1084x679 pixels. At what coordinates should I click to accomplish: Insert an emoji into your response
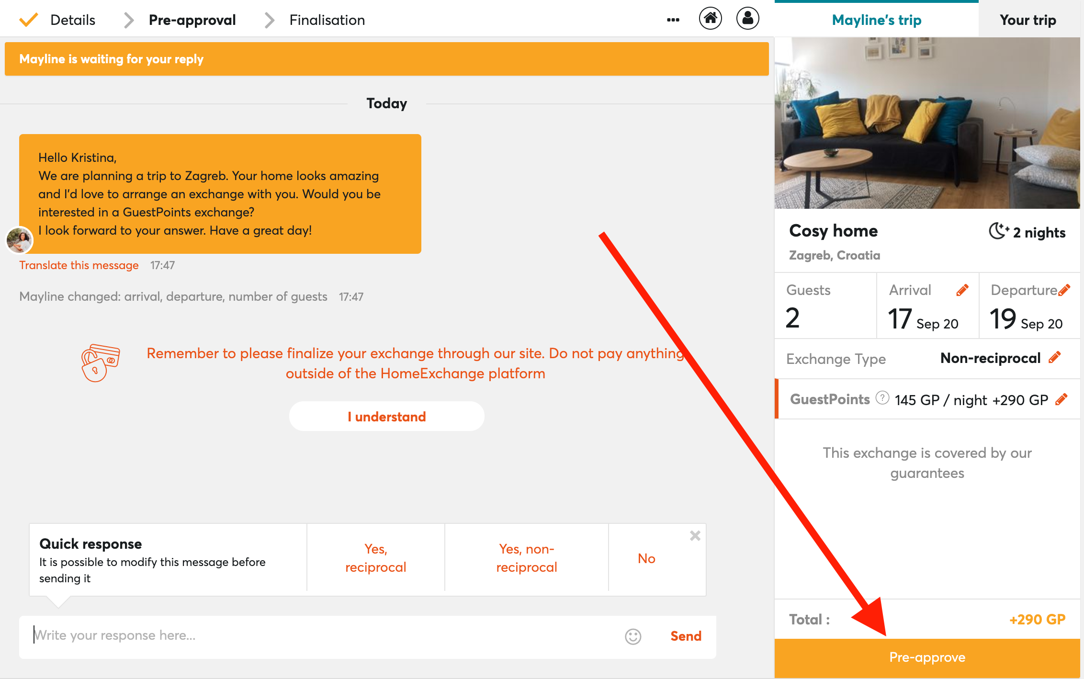pos(633,637)
